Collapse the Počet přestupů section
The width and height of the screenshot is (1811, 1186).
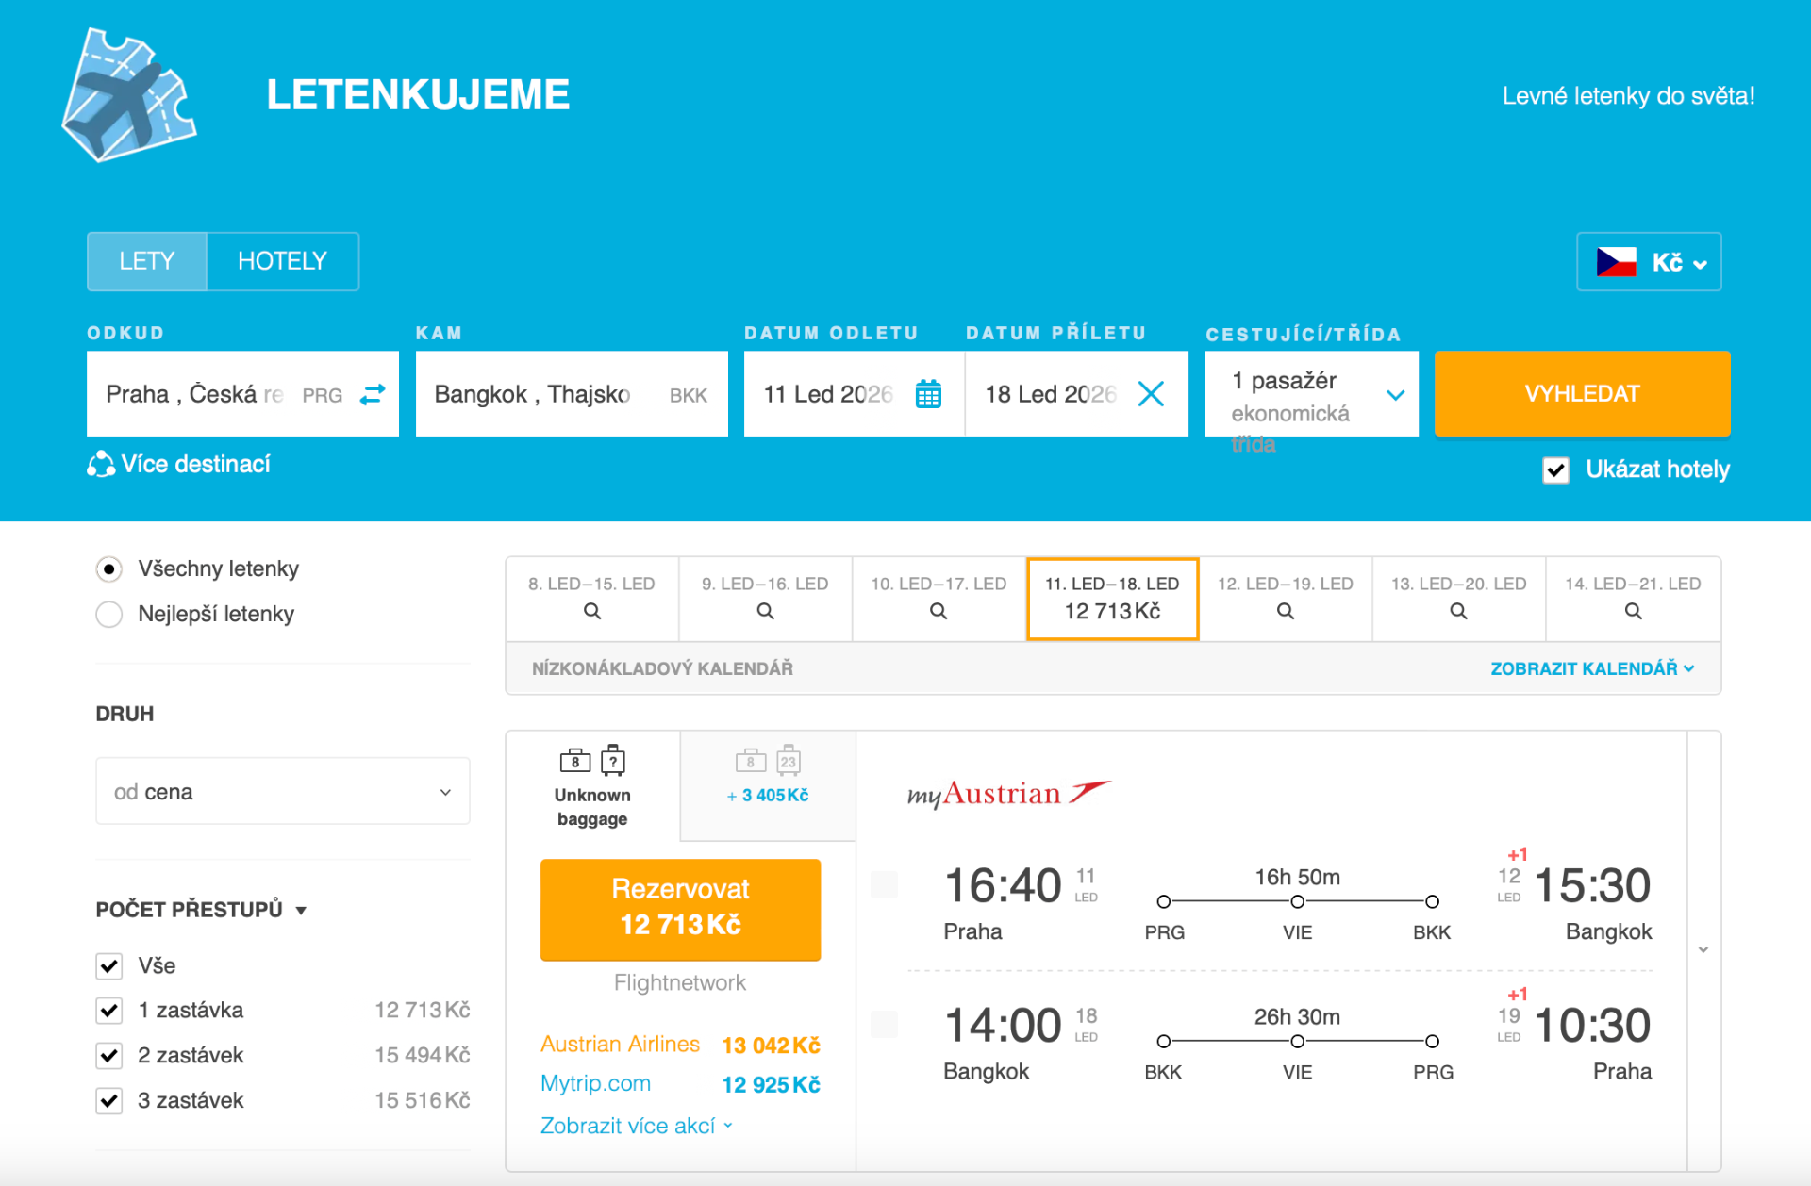click(201, 910)
